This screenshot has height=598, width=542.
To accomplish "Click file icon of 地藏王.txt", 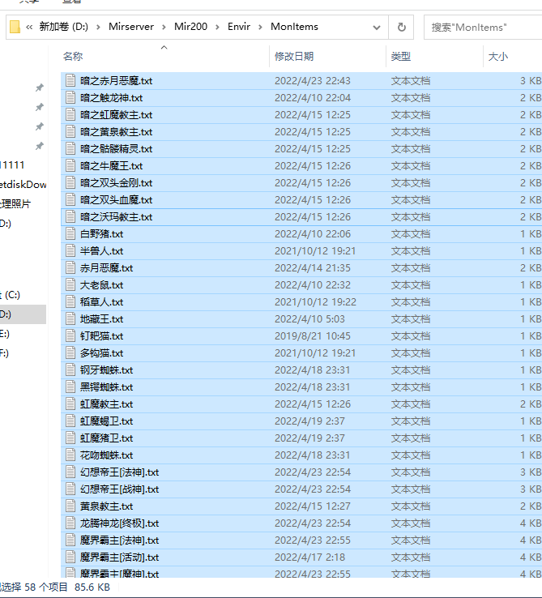I will coord(70,318).
